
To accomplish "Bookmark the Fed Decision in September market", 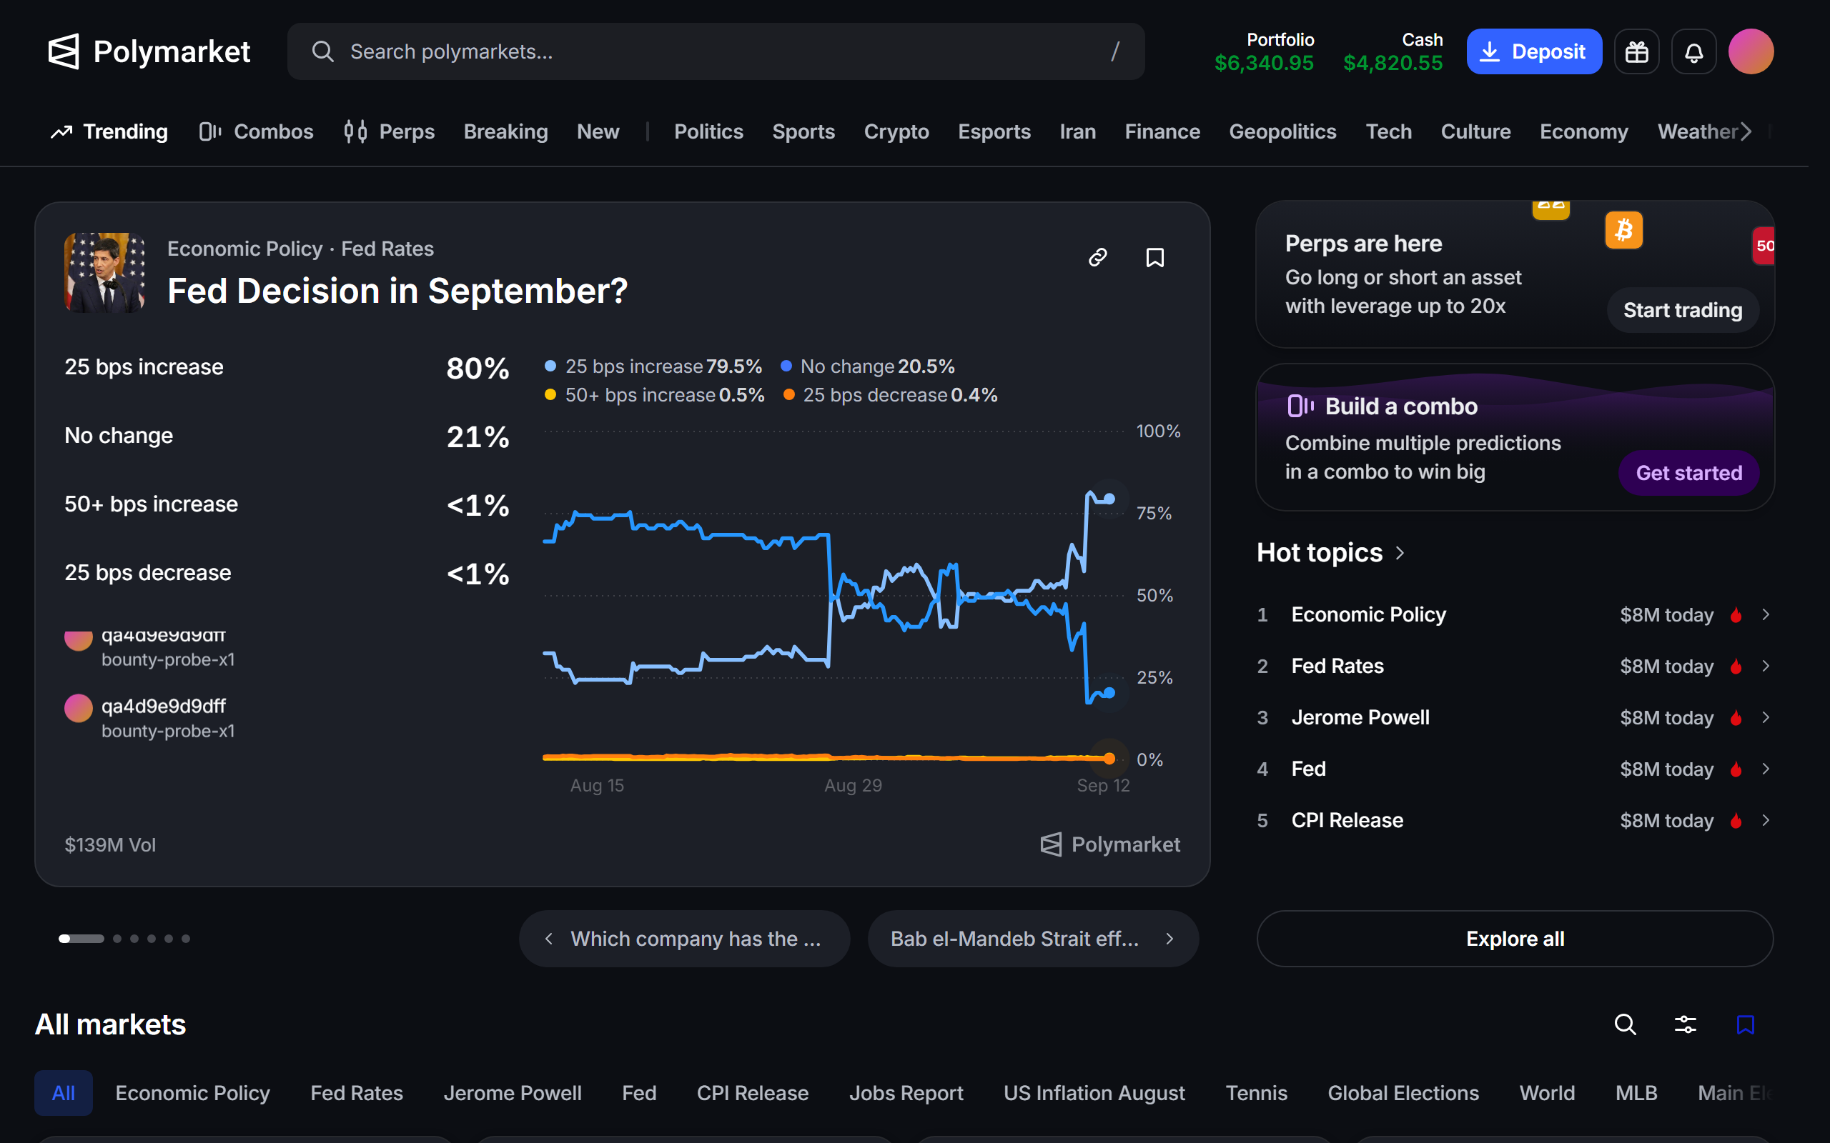I will [x=1154, y=258].
